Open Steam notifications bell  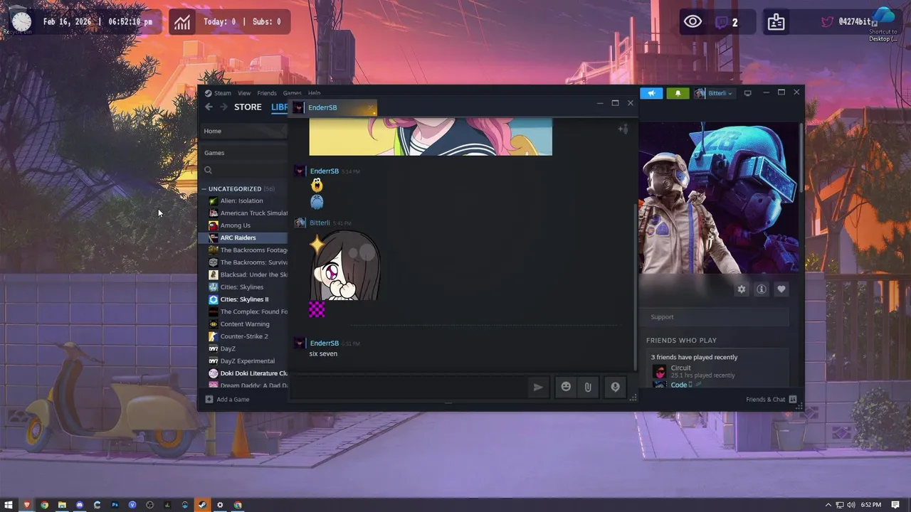click(x=678, y=93)
